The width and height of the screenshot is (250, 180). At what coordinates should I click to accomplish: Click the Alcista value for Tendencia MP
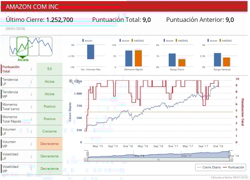click(49, 94)
